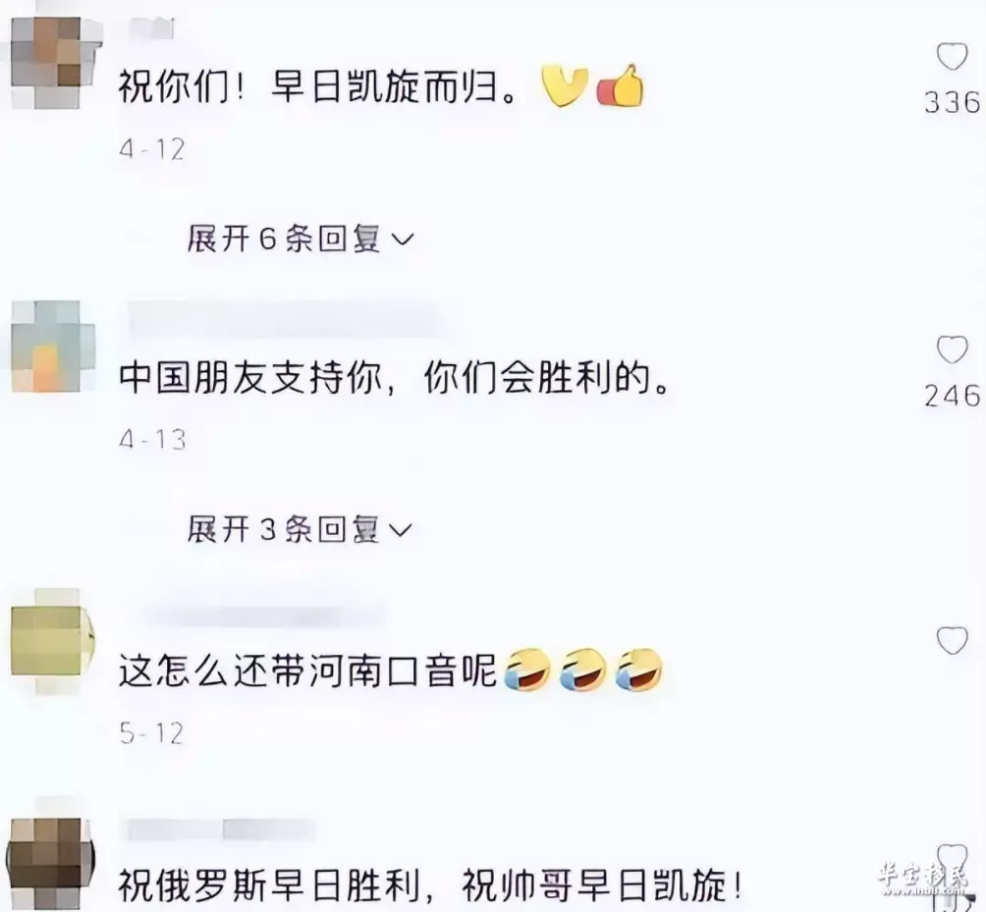986x912 pixels.
Task: Expand 展开3条回复 replies
Action: point(301,530)
